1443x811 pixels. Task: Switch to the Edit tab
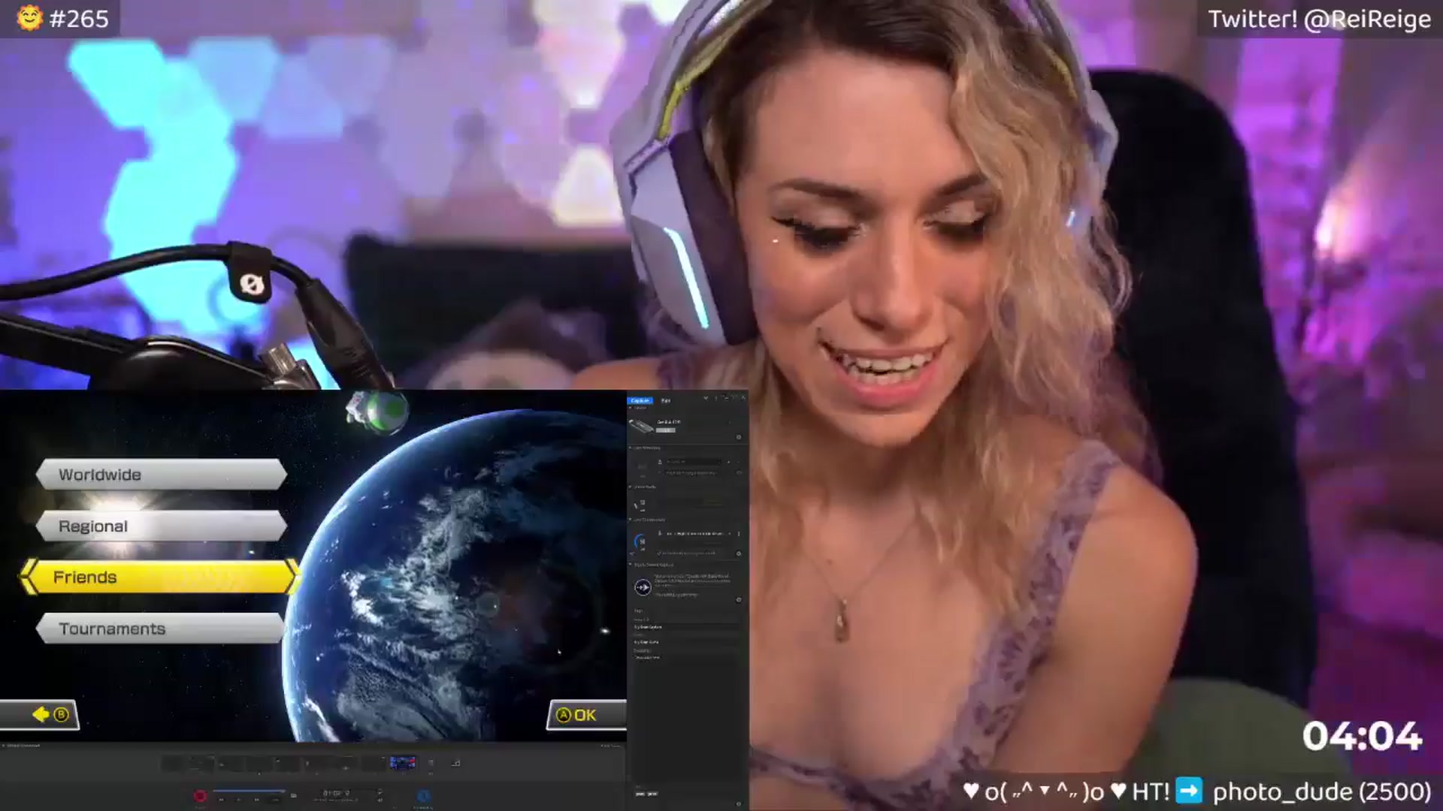pyautogui.click(x=666, y=400)
